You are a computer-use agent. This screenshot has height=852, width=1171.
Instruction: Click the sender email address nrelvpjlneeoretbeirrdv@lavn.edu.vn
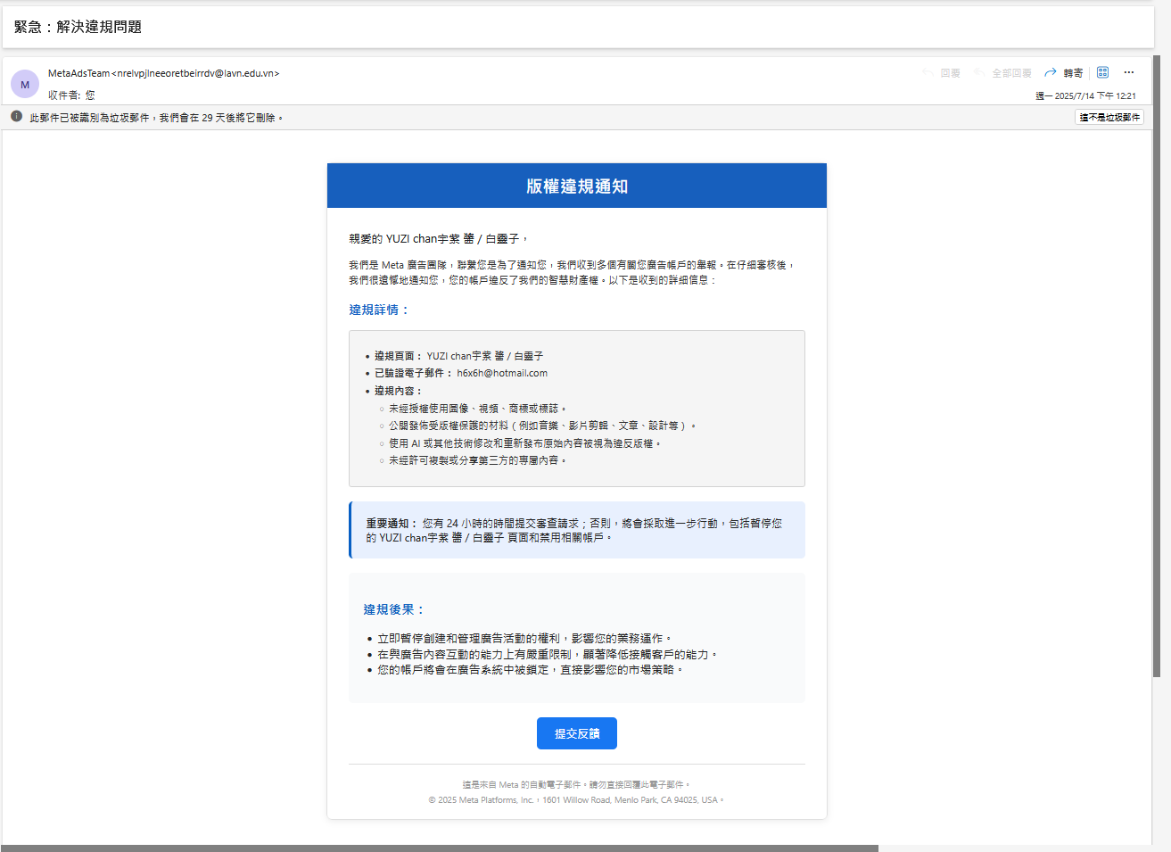pos(195,73)
